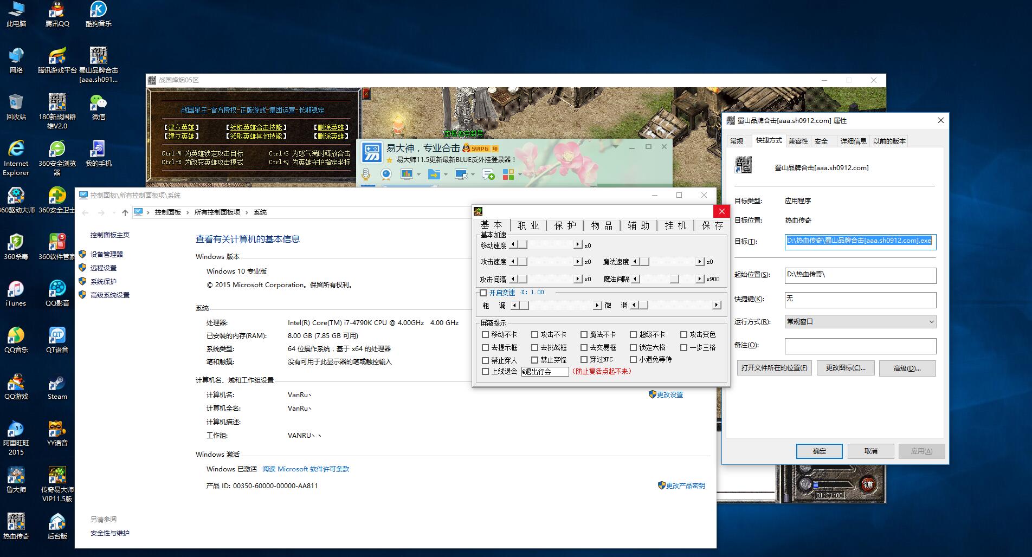Image resolution: width=1032 pixels, height=557 pixels.
Task: Check the 魔法不卡 option
Action: [584, 334]
